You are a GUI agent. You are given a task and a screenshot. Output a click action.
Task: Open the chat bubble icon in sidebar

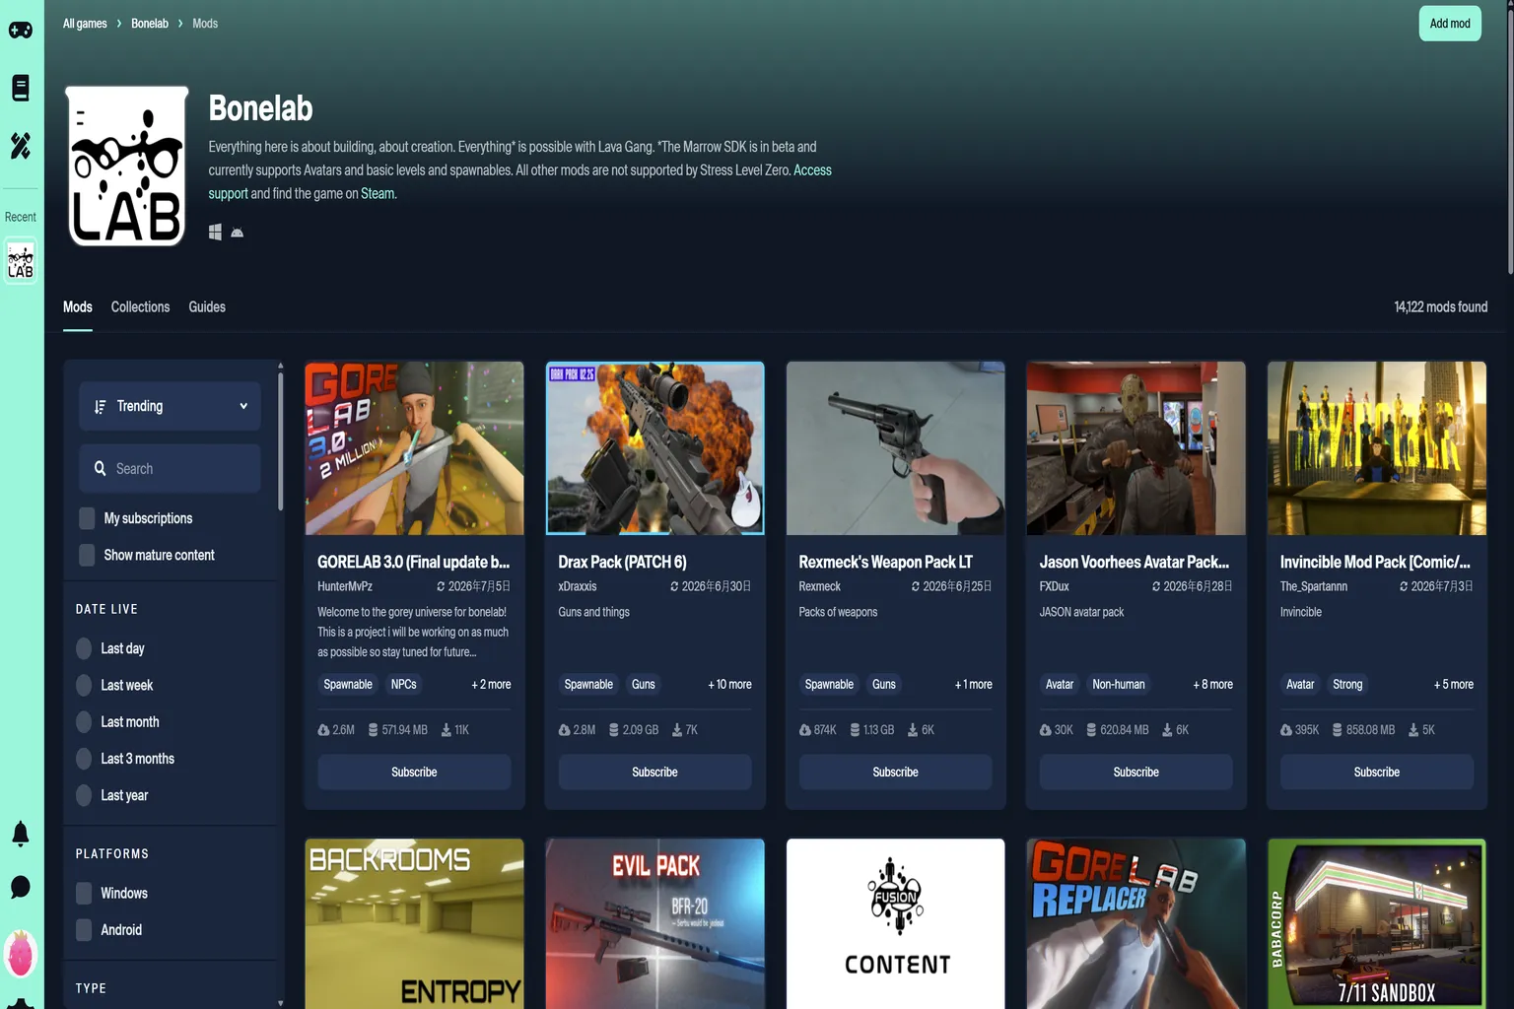click(21, 887)
